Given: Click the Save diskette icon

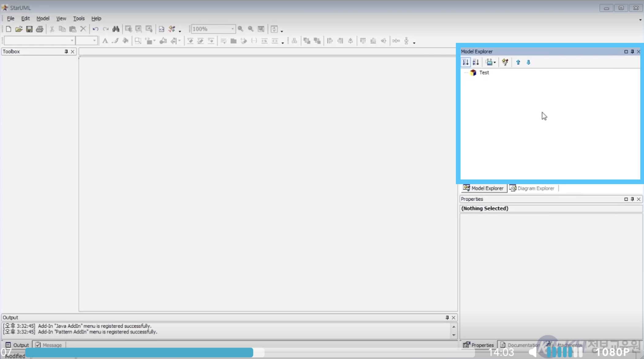Looking at the screenshot, I should [29, 29].
